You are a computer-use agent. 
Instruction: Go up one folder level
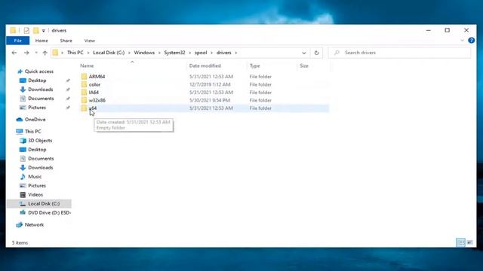[45, 53]
